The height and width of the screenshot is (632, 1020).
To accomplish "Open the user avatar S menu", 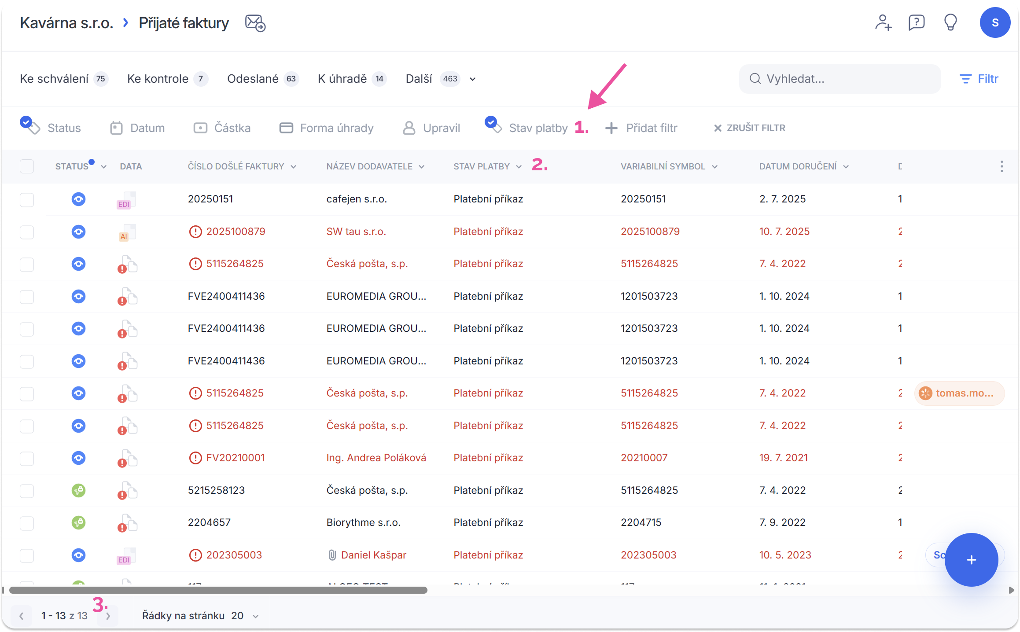I will (994, 23).
